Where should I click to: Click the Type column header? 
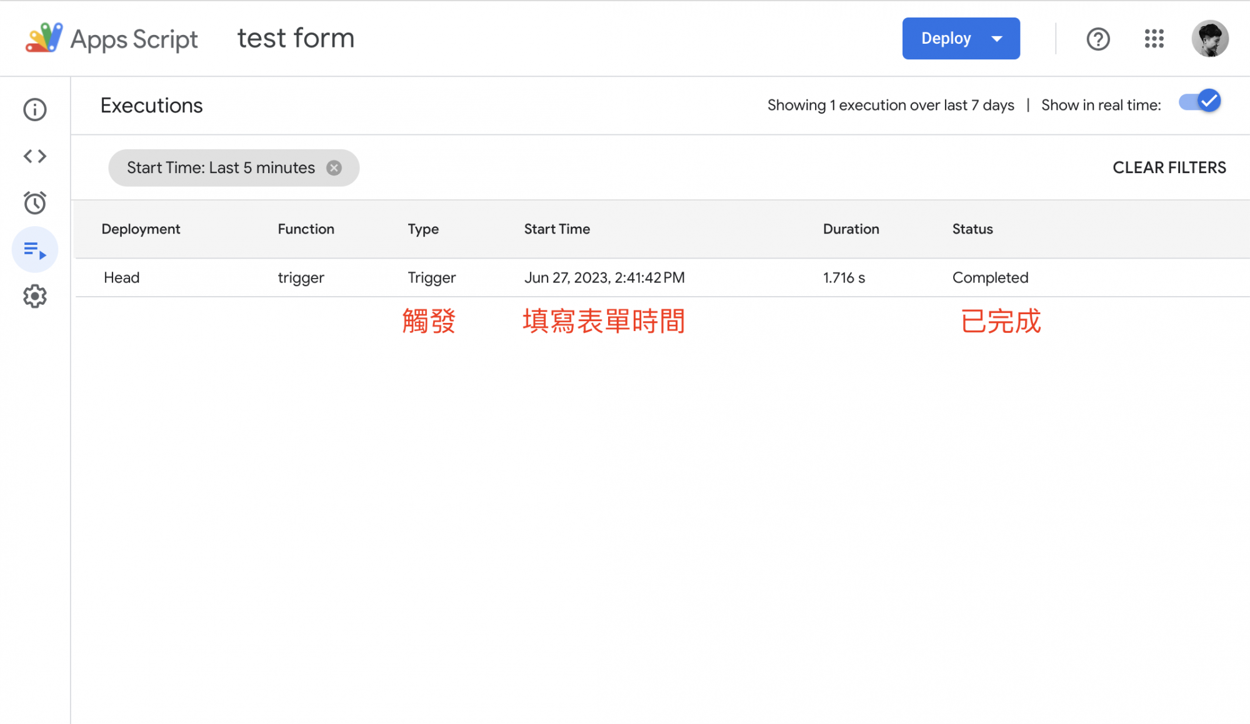pos(423,229)
